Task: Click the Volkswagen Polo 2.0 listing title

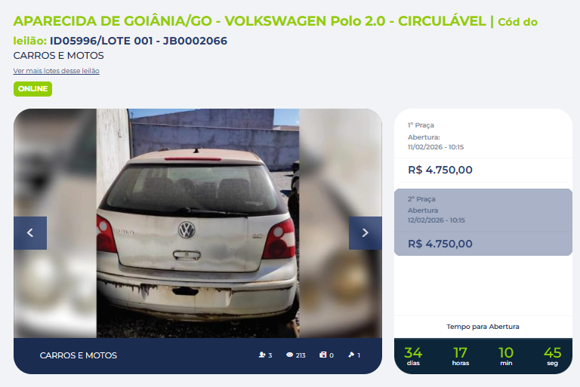Action: (x=250, y=21)
